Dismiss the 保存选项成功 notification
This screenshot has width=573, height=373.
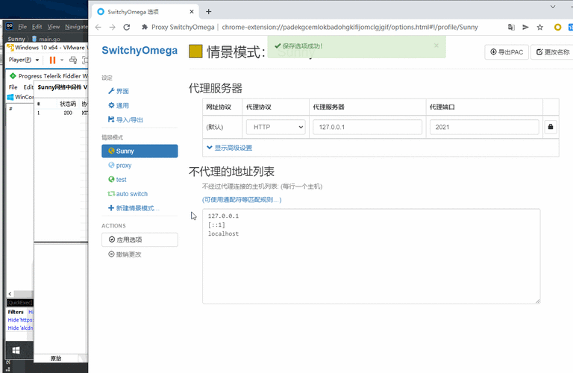[x=436, y=46]
